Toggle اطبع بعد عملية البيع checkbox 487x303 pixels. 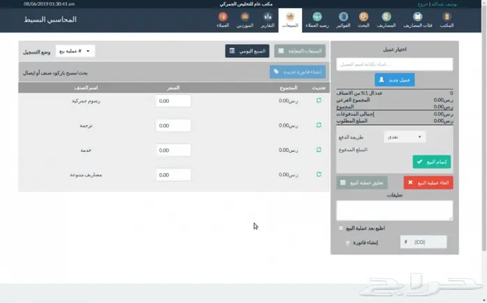coord(341,228)
